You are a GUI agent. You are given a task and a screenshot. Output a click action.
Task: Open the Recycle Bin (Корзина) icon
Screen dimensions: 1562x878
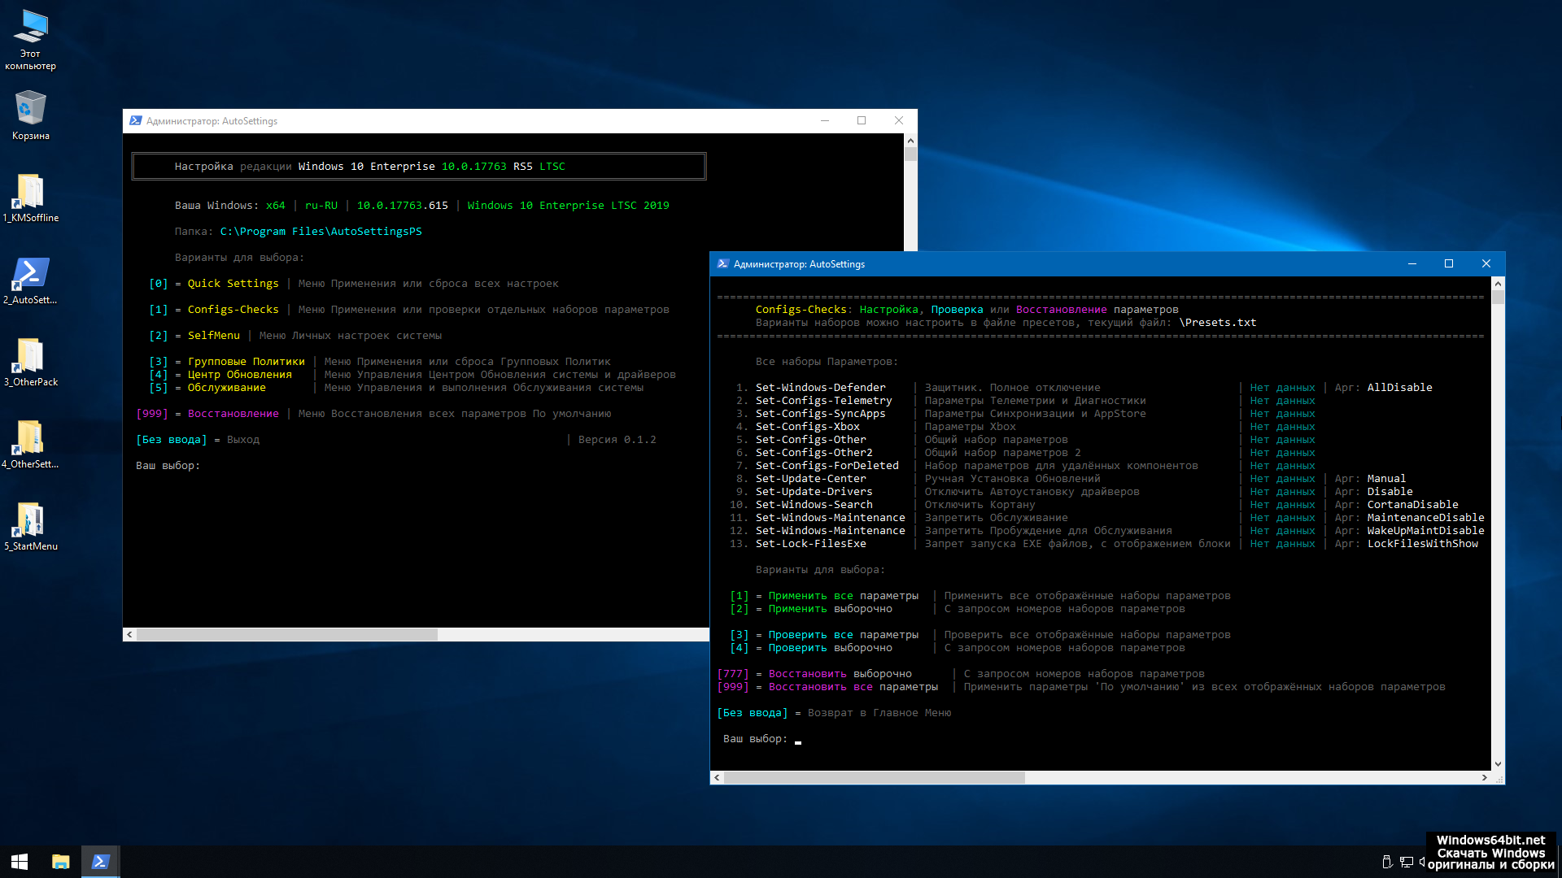point(30,110)
